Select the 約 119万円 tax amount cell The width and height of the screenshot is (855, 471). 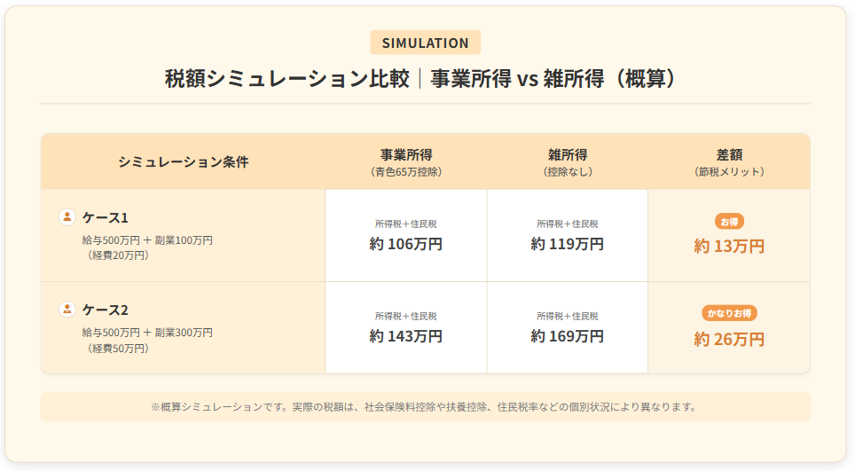(x=568, y=244)
